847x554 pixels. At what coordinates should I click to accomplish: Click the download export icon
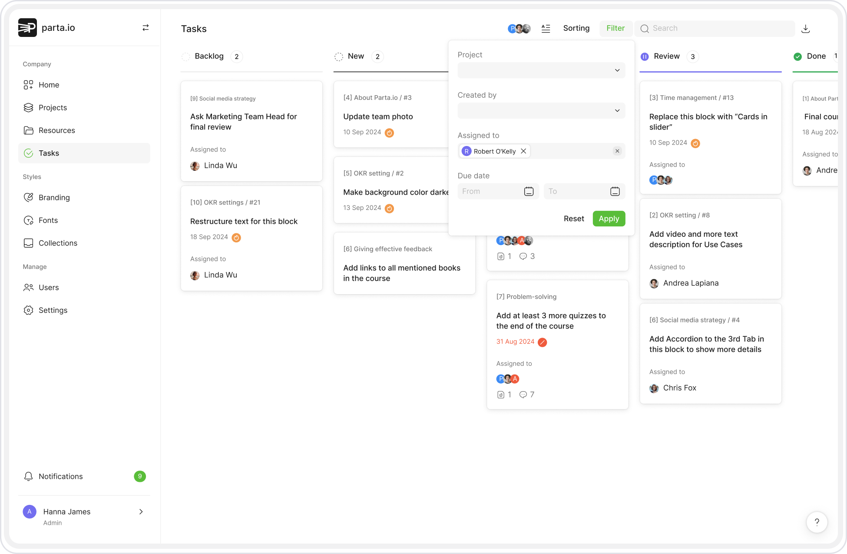(x=805, y=29)
